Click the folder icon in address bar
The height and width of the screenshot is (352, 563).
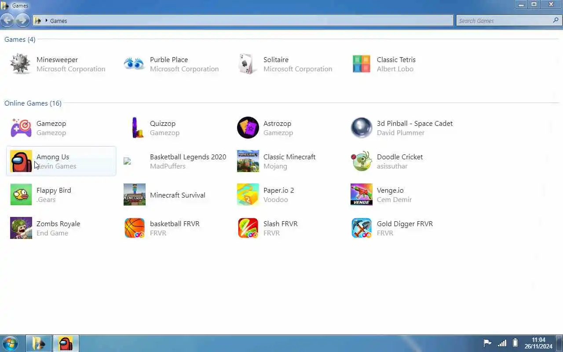coord(38,21)
